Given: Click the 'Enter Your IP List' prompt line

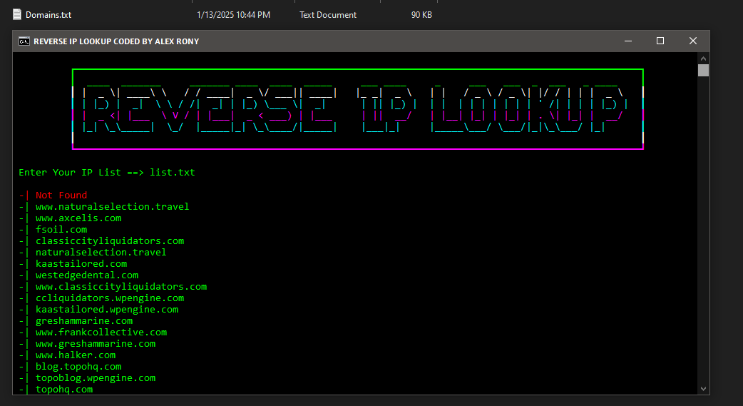Looking at the screenshot, I should tap(107, 173).
